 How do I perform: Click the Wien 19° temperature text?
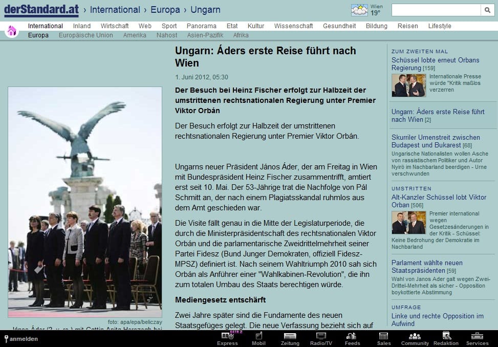[x=376, y=10]
